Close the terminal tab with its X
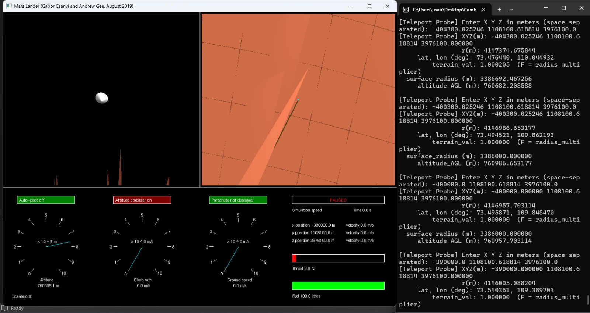The width and height of the screenshot is (590, 313). 483,10
